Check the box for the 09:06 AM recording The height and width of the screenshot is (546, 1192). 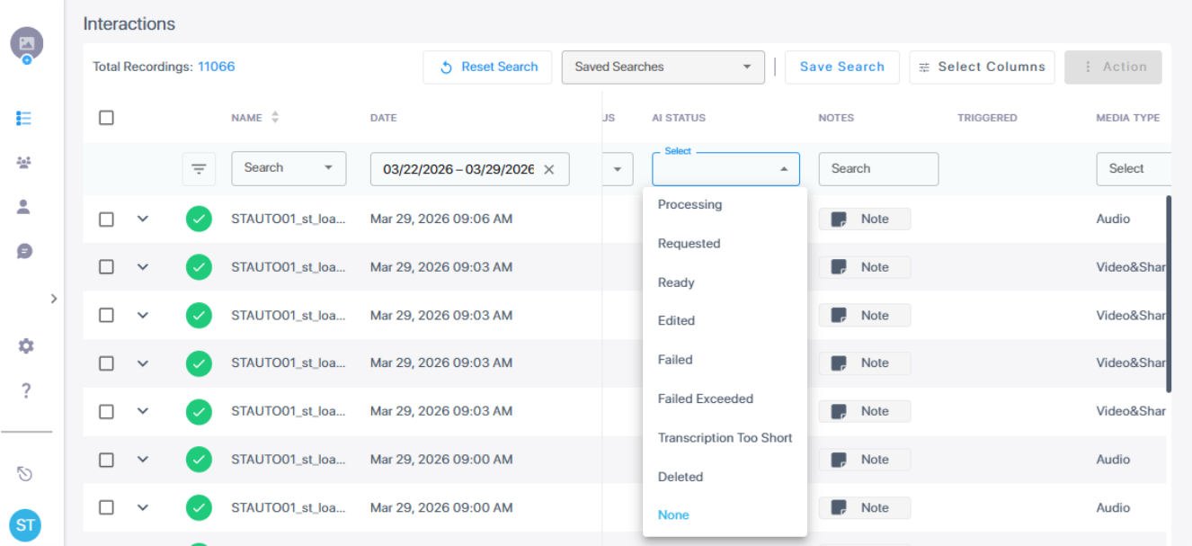106,219
